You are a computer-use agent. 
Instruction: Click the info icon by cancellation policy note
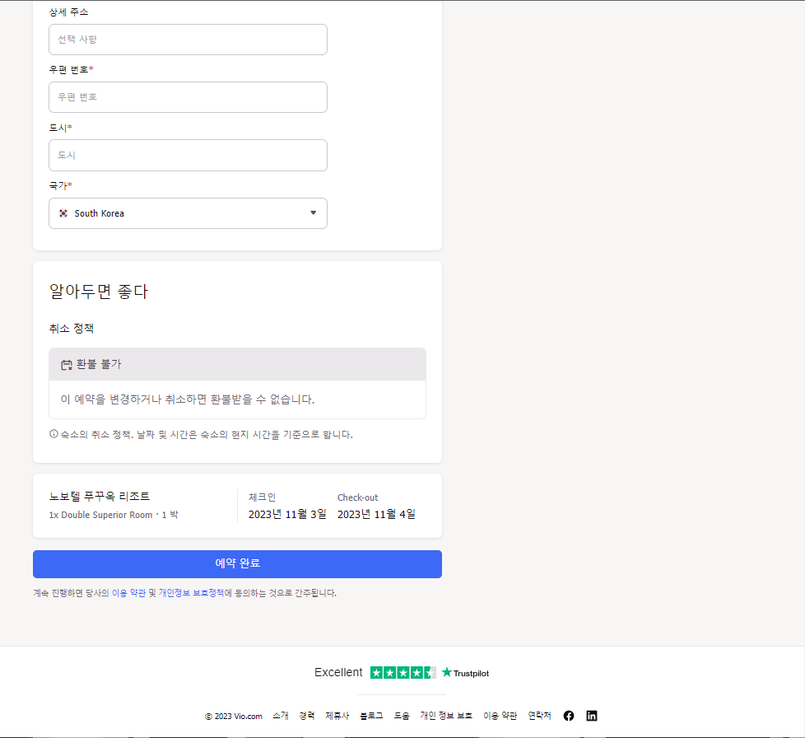click(x=54, y=434)
